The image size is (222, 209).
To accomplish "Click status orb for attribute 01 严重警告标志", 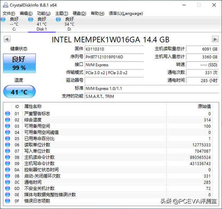I will coord(8,114).
